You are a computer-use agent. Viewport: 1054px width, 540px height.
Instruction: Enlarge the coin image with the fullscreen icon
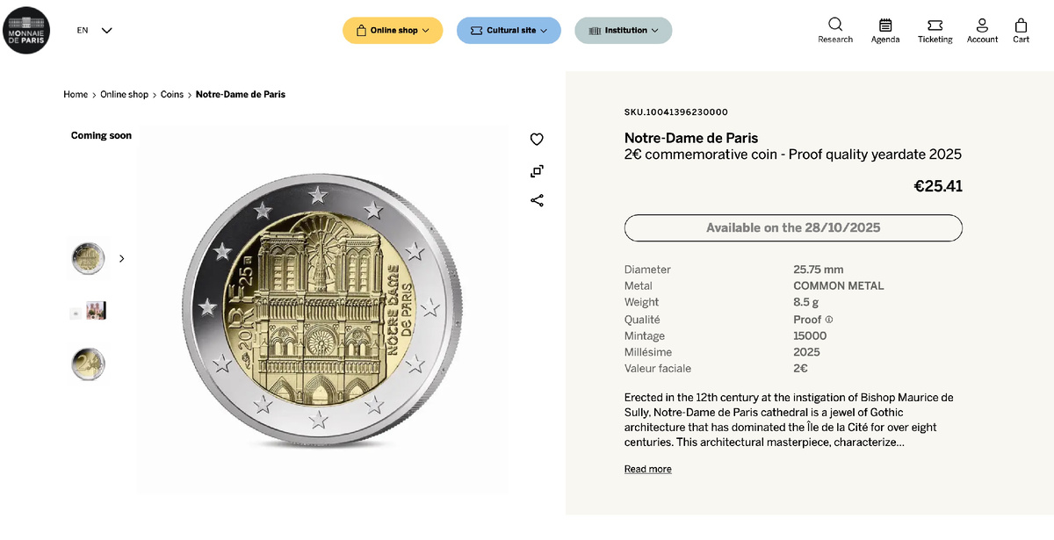[x=537, y=170]
